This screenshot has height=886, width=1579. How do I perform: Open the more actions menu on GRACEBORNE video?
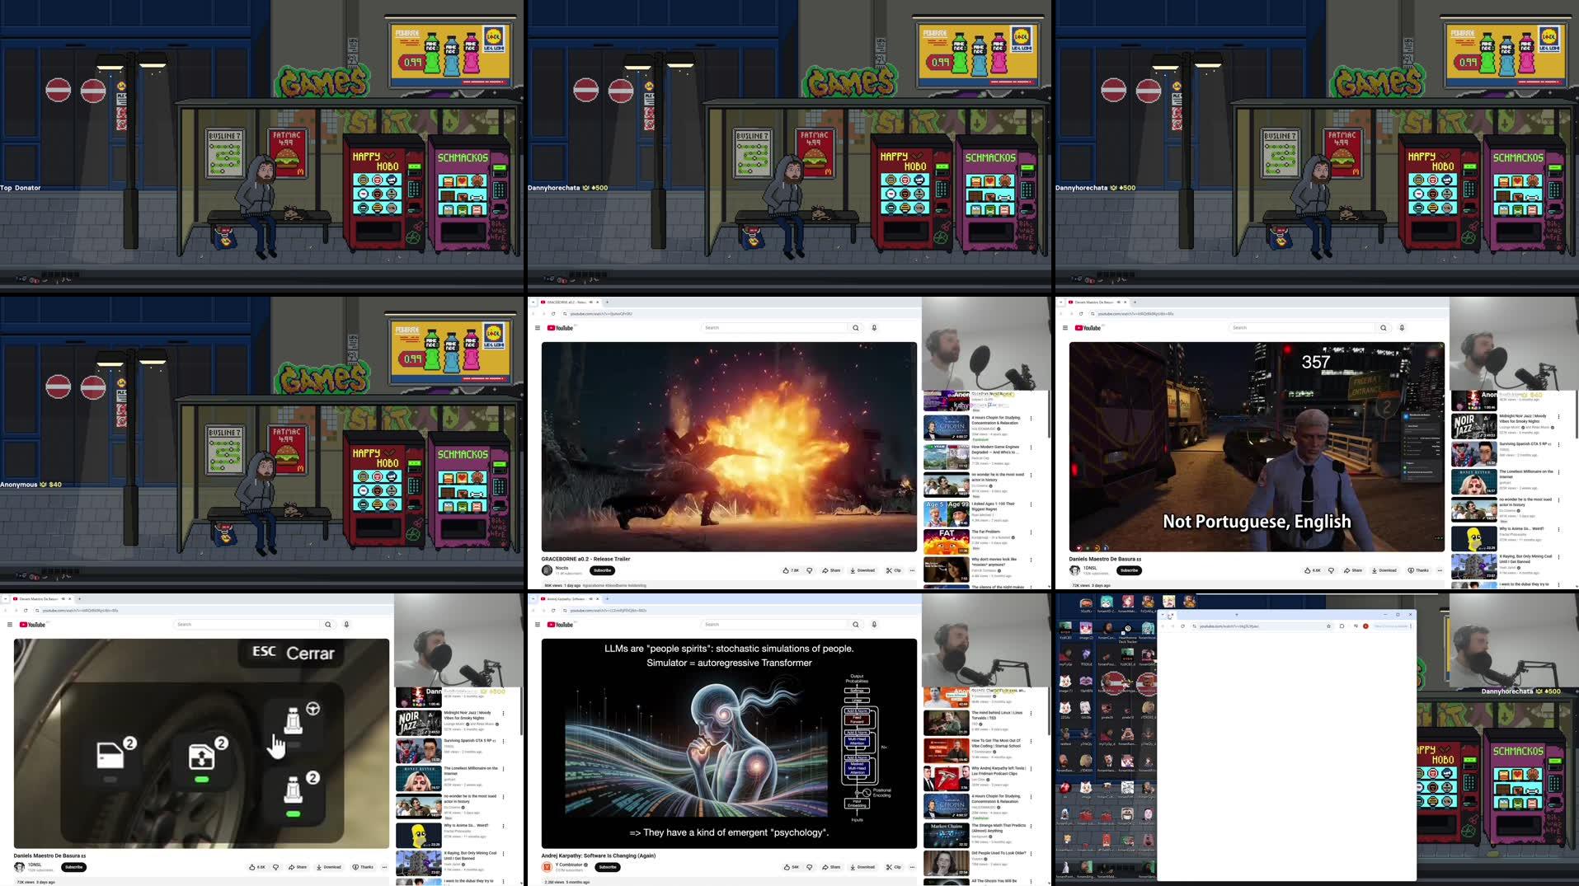pos(913,570)
